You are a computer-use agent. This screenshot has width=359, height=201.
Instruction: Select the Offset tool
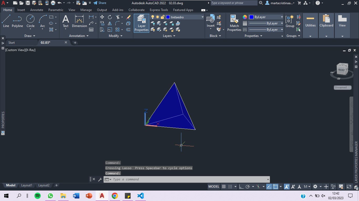click(128, 30)
